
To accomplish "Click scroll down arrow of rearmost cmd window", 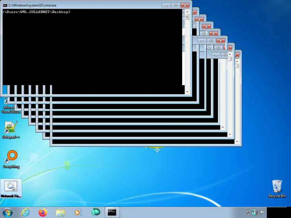I will point(237,142).
